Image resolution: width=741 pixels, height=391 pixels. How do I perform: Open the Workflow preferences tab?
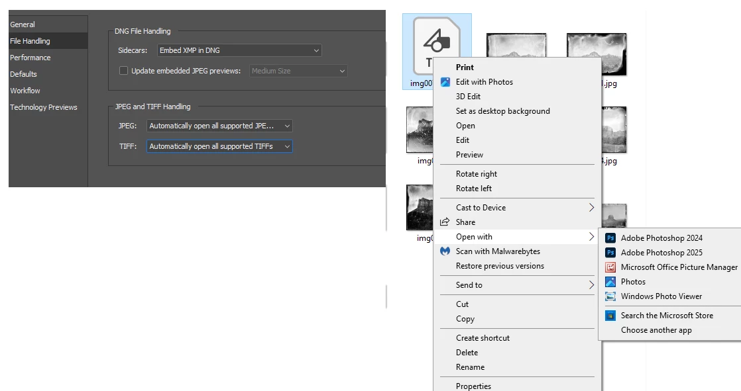(x=48, y=91)
